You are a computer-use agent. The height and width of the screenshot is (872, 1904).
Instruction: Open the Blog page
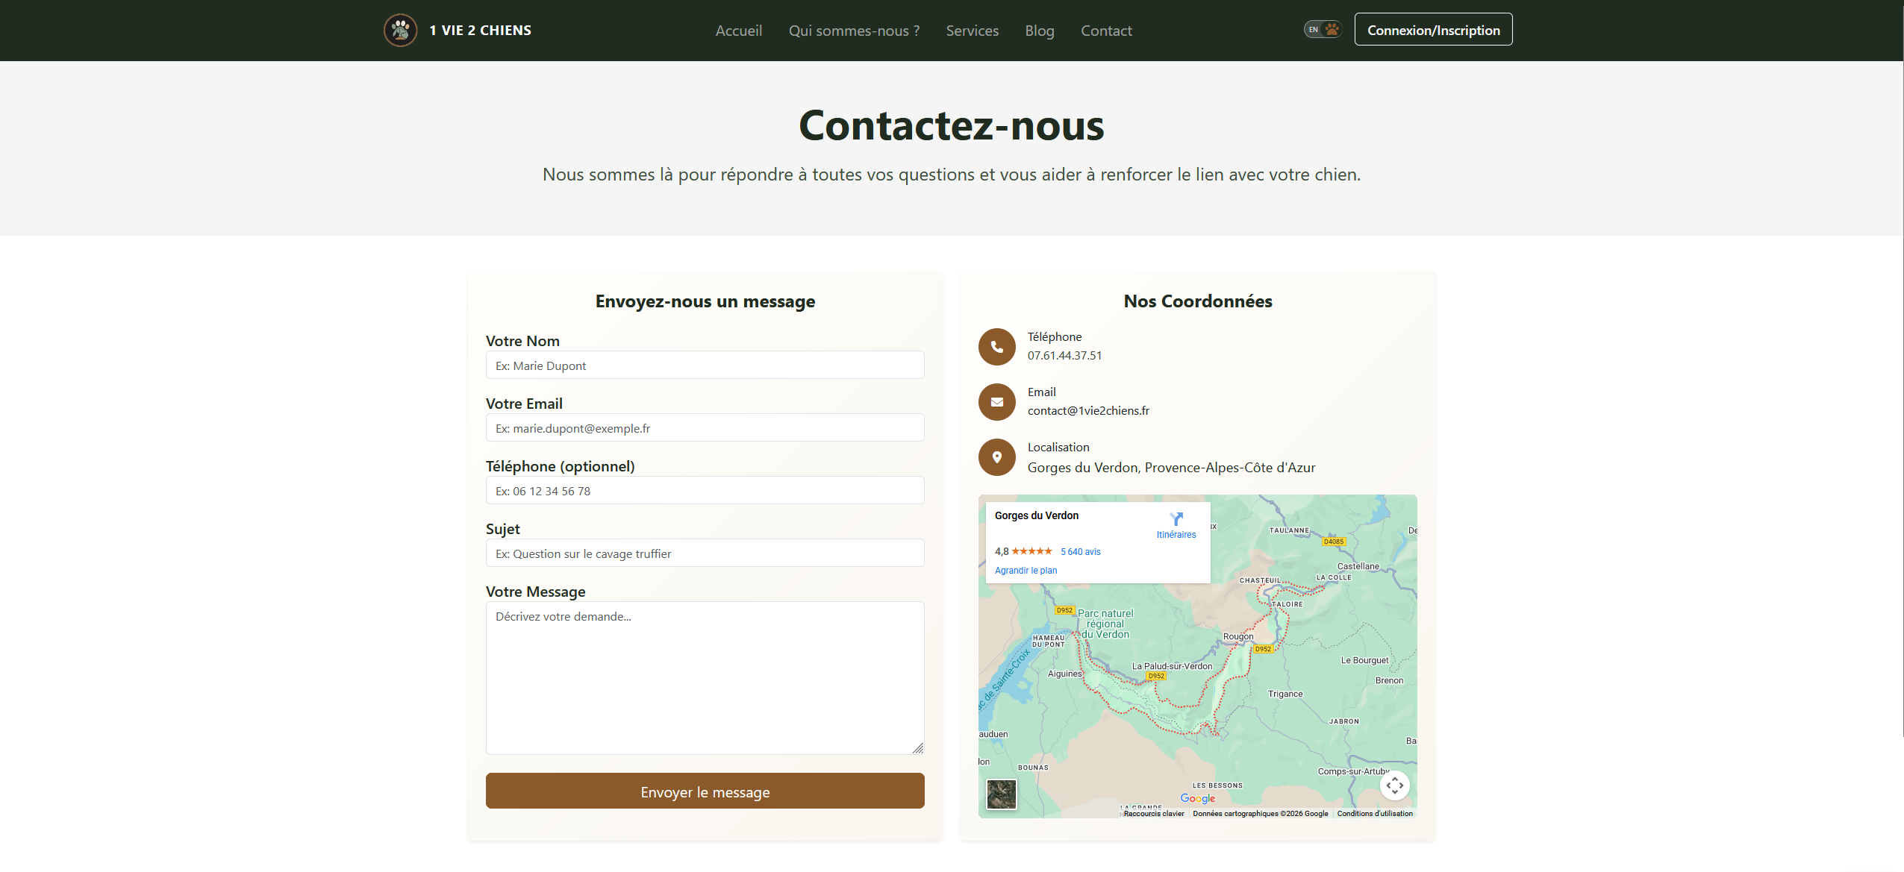coord(1039,31)
